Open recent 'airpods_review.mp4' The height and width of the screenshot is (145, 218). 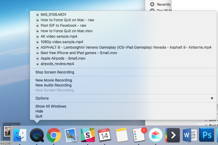pos(123,64)
